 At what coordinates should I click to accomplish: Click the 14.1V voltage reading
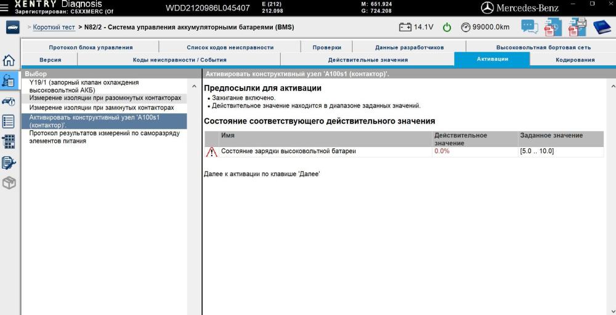(x=424, y=27)
